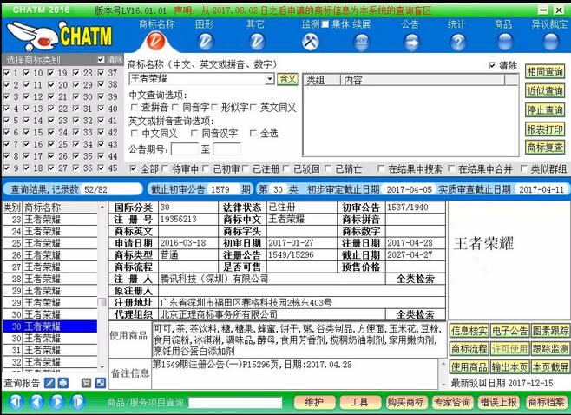
Task: Click the 商品/服务项目查询 input field
Action: click(235, 403)
